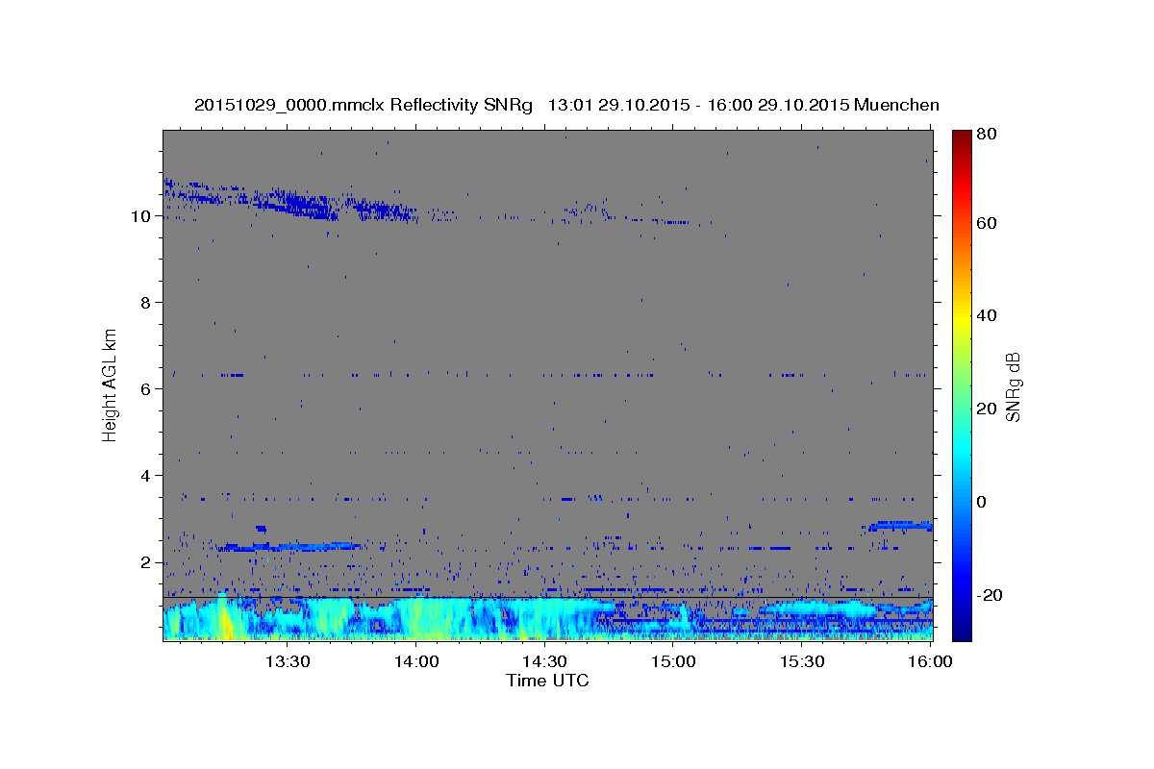Click the height tick label 10
This screenshot has height=769, width=1154.
(140, 216)
